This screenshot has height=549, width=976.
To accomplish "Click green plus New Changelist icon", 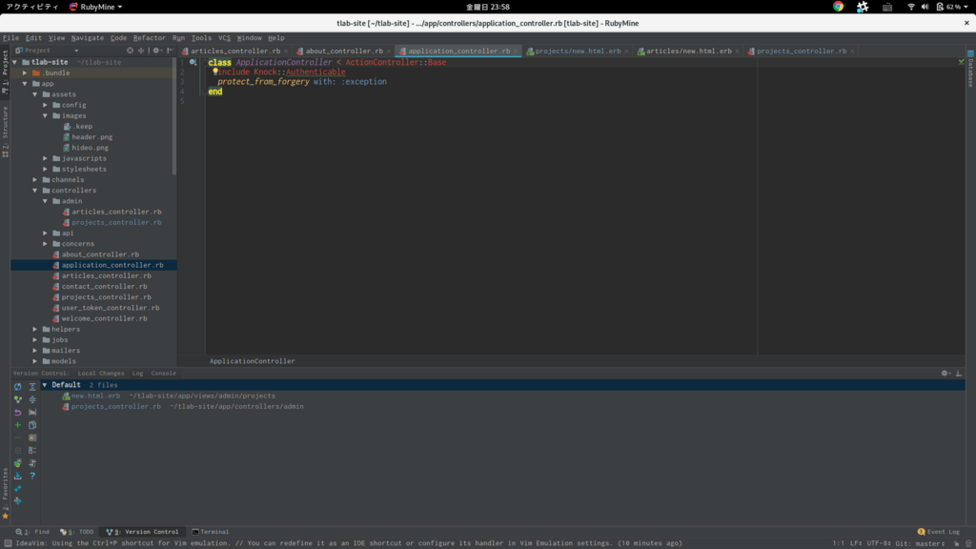I will coord(17,425).
